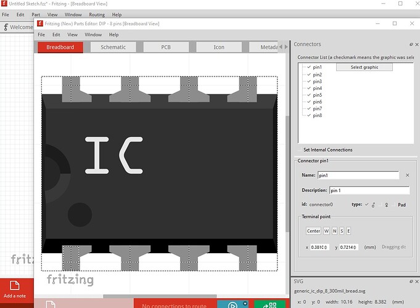
Task: Click generic_ic_dip_8_300mil_bread.svg filename
Action: pos(330,291)
